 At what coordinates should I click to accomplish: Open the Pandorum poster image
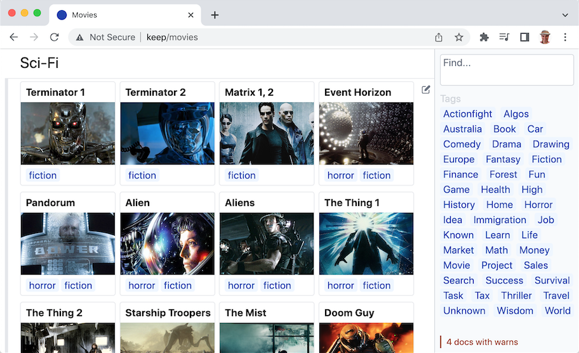coord(68,243)
